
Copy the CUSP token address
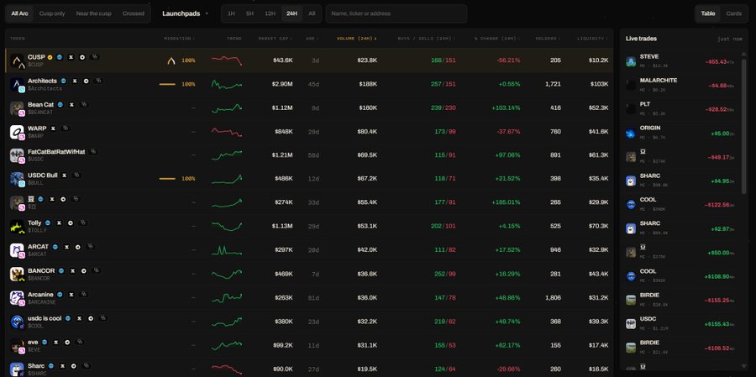[x=95, y=57]
